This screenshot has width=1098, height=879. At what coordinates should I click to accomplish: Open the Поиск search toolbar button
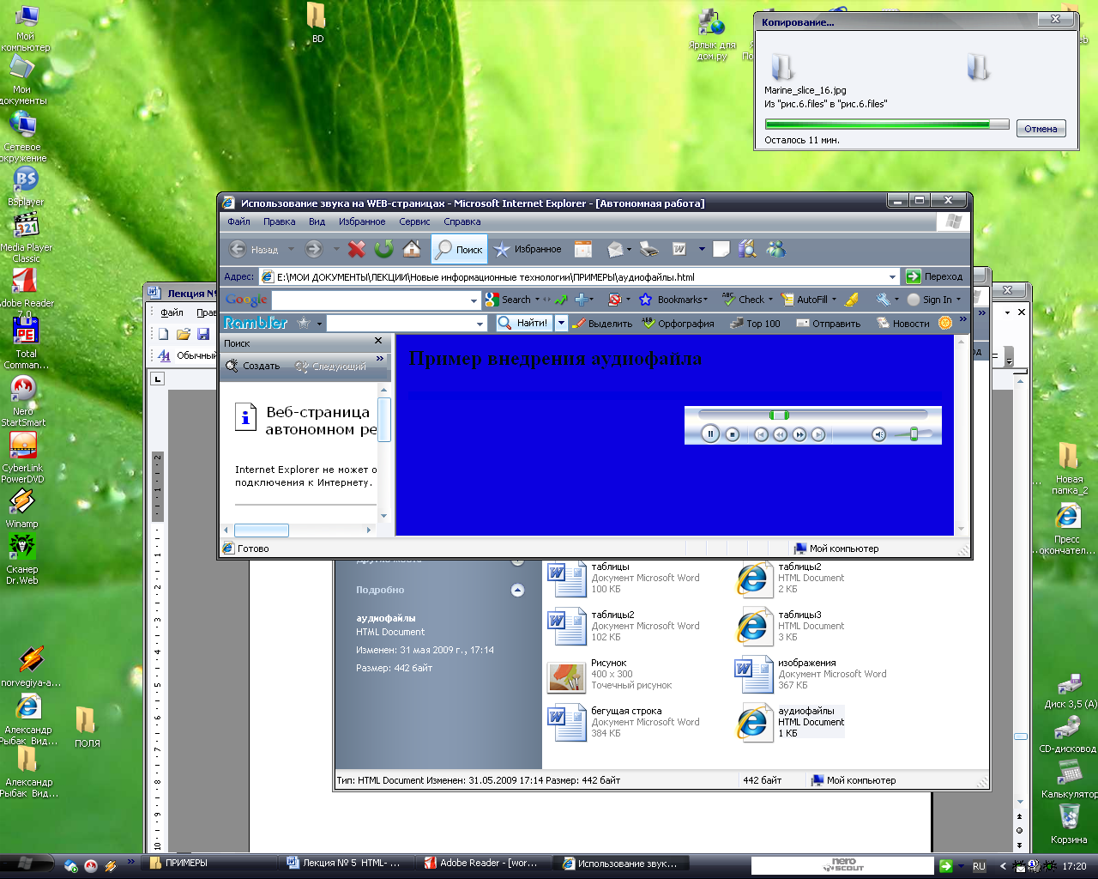pyautogui.click(x=459, y=249)
